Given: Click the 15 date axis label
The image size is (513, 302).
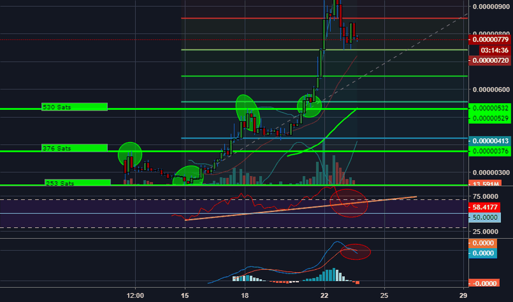Looking at the screenshot, I should [185, 295].
